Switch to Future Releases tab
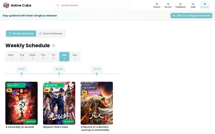 pyautogui.click(x=51, y=33)
